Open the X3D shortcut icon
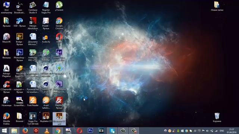This screenshot has height=134, width=239. click(19, 22)
